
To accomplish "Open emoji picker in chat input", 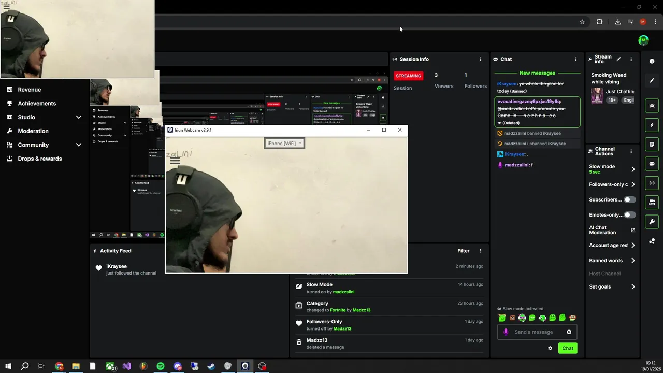I will pos(569,332).
